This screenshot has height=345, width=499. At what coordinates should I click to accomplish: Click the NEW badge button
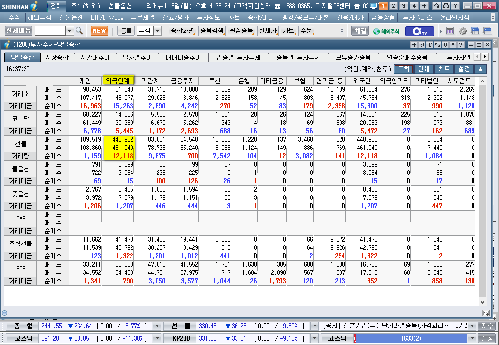click(x=100, y=31)
